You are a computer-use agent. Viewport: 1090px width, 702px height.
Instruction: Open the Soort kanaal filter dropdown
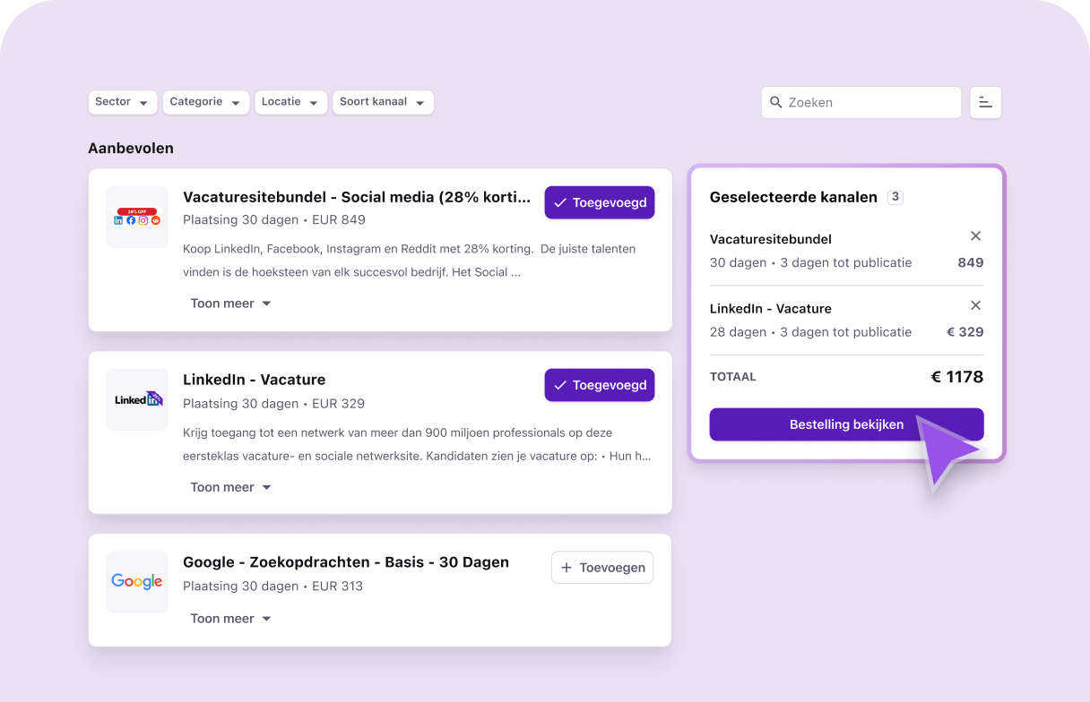(x=383, y=102)
